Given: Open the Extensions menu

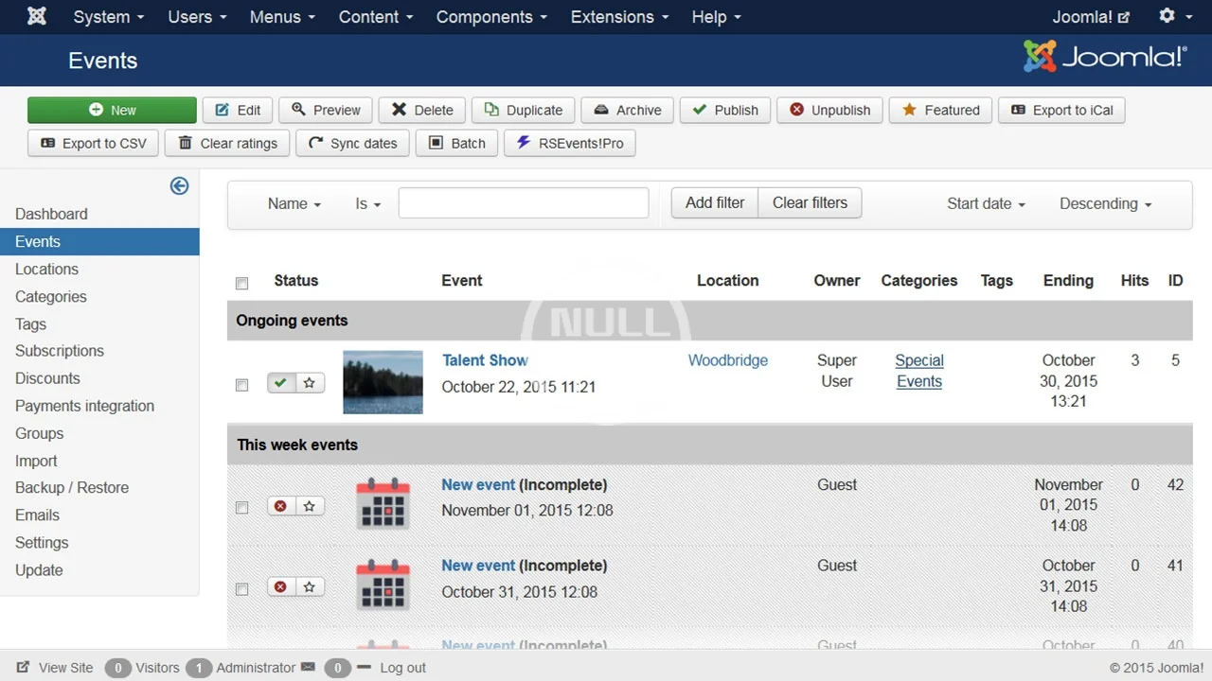Looking at the screenshot, I should point(619,17).
